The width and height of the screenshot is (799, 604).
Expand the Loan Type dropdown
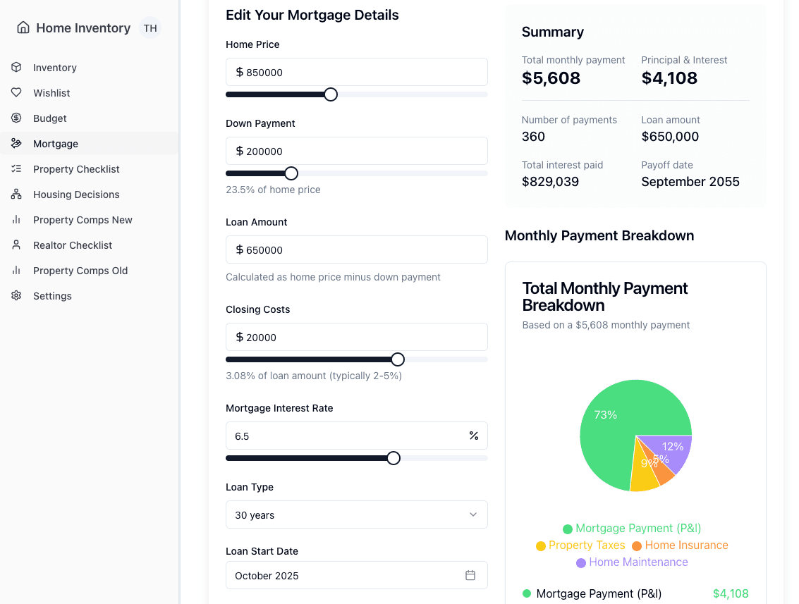356,515
